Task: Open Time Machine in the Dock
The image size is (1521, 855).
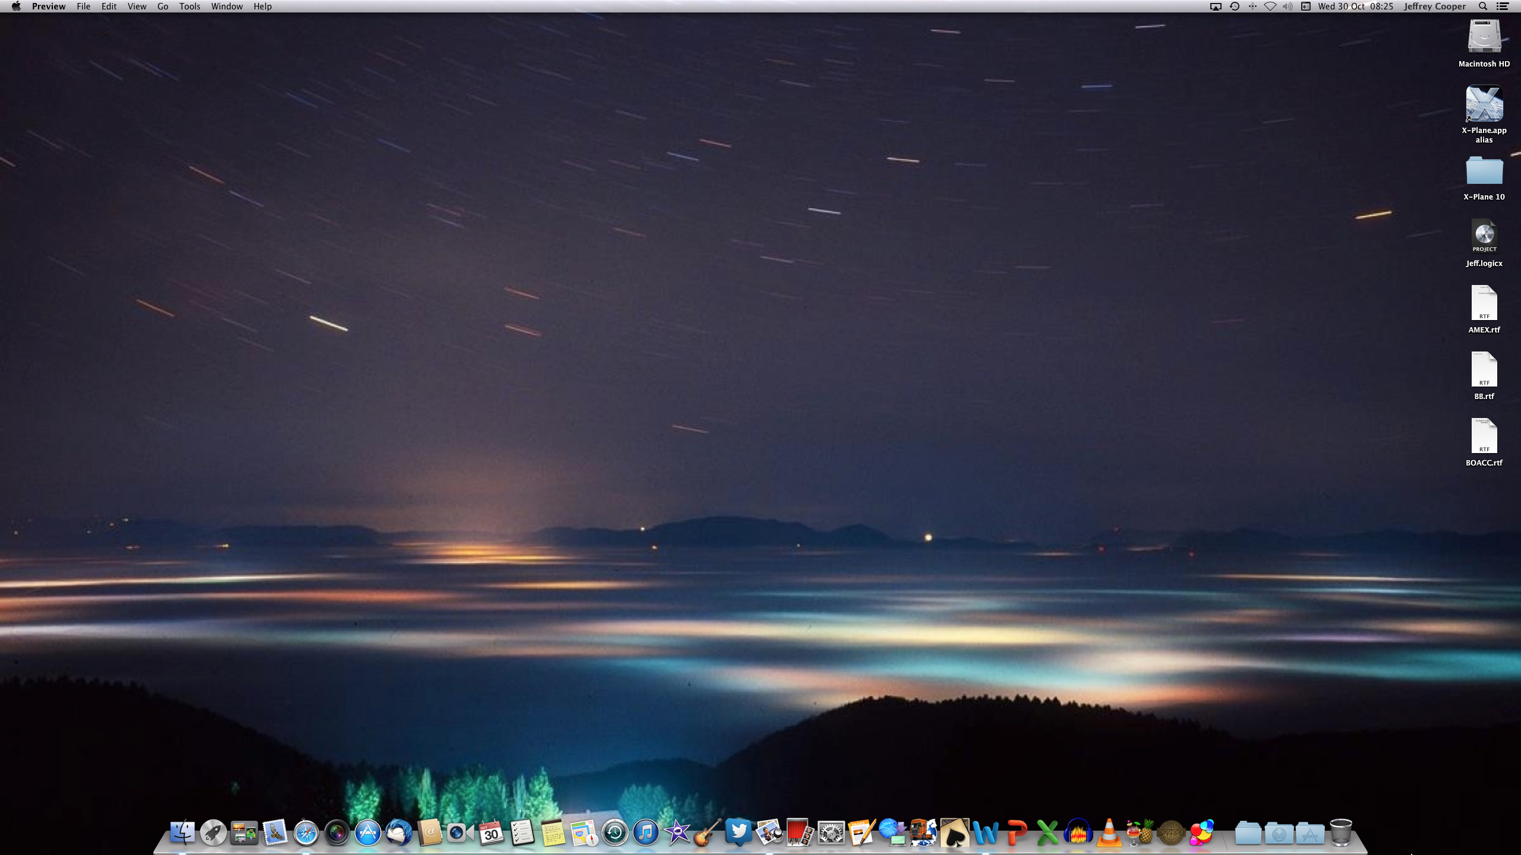Action: (615, 832)
